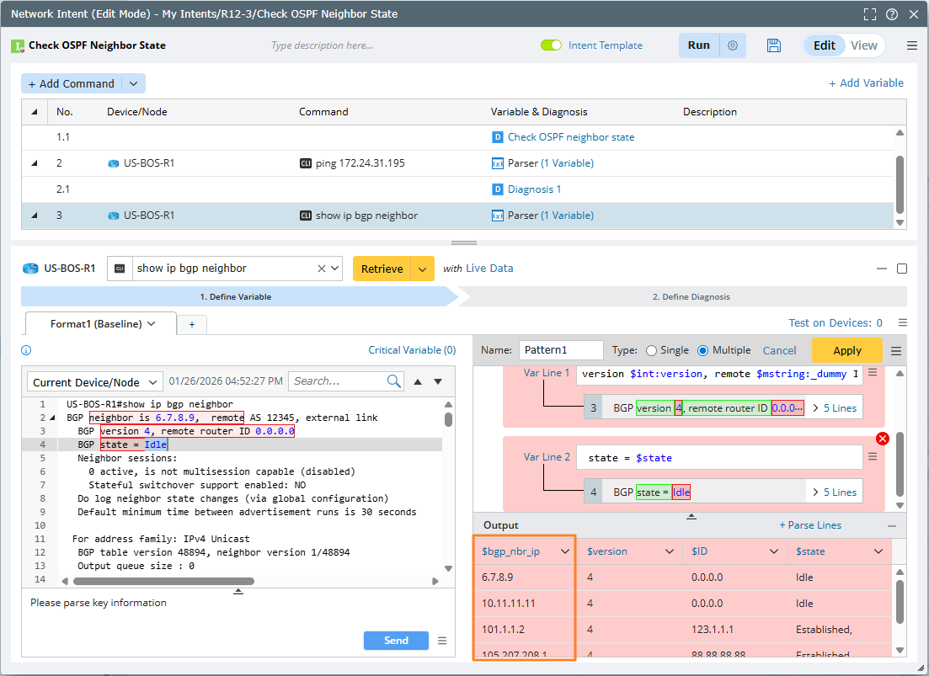Jump to previous search result arrow
This screenshot has width=929, height=676.
tap(418, 381)
